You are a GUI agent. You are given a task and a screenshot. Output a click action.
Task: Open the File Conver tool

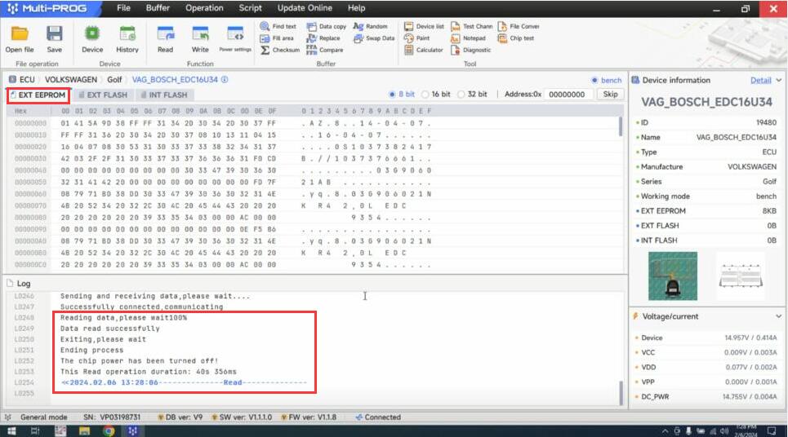(x=519, y=26)
